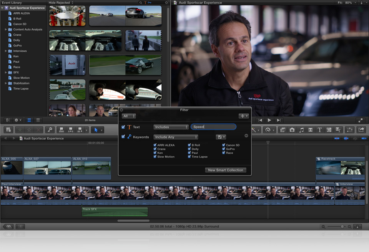Image resolution: width=369 pixels, height=252 pixels.
Task: Click the browser search magnifier icon
Action: pyautogui.click(x=141, y=3)
